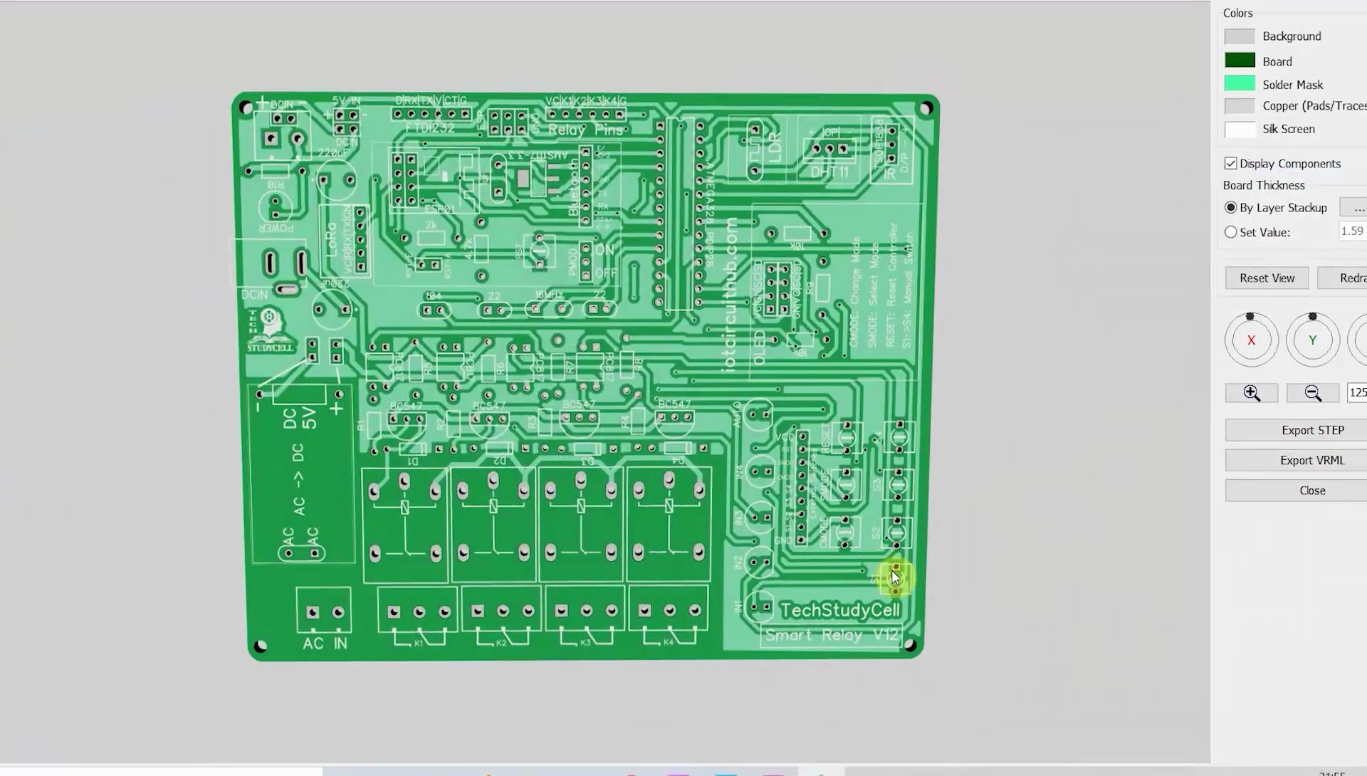Click the Reset View button
The image size is (1367, 776).
point(1267,277)
